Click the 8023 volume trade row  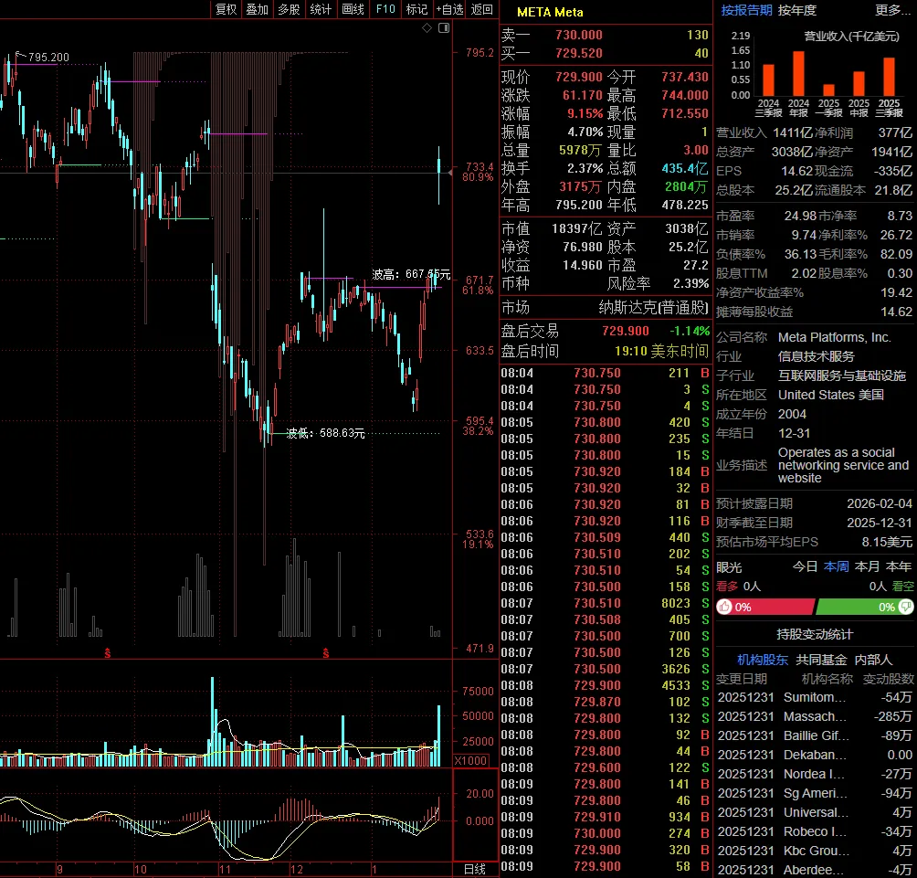click(x=605, y=603)
